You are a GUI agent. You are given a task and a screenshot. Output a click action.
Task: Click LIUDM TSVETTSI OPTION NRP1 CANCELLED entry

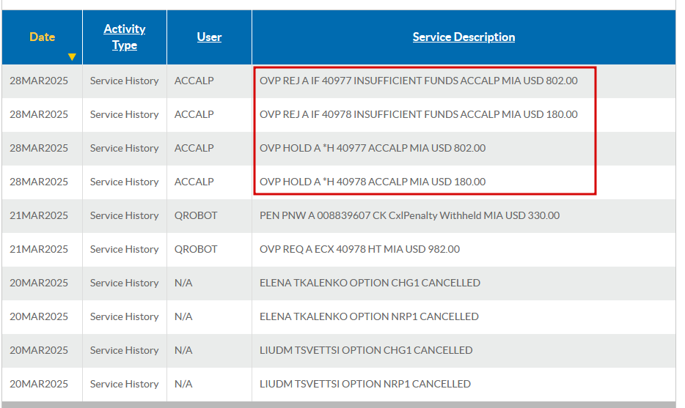click(x=365, y=384)
